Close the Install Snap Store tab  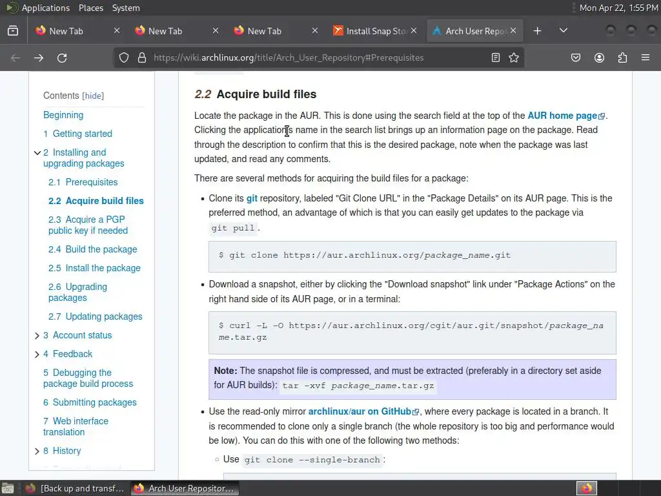[x=414, y=31]
